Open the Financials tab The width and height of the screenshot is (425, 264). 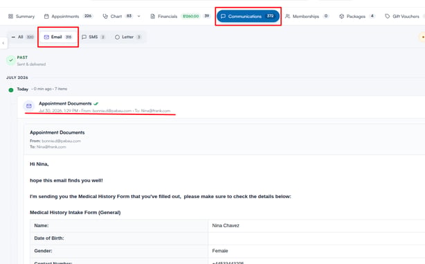[180, 17]
